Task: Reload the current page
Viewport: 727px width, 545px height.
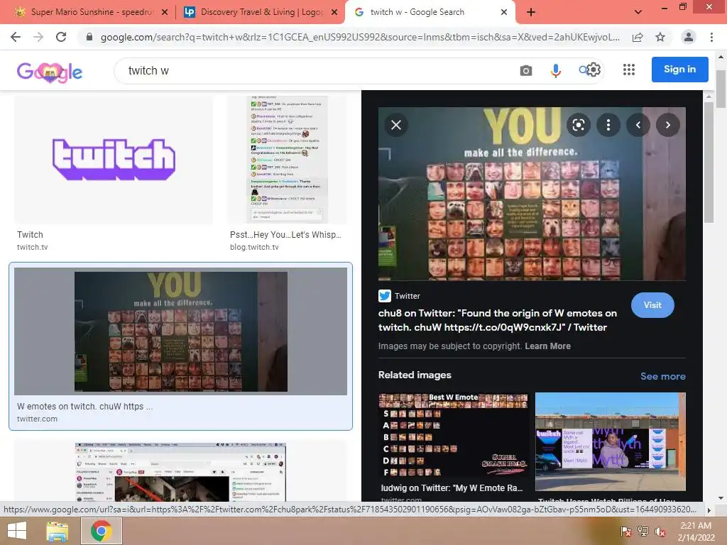Action: (x=61, y=37)
